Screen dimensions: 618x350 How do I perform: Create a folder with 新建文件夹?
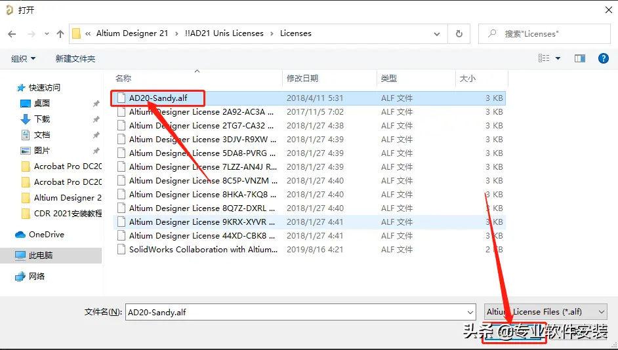pyautogui.click(x=75, y=59)
